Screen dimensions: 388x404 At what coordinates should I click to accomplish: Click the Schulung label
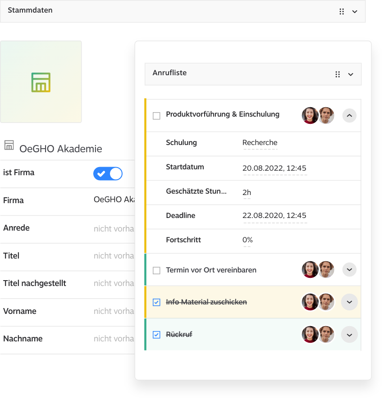pos(182,142)
